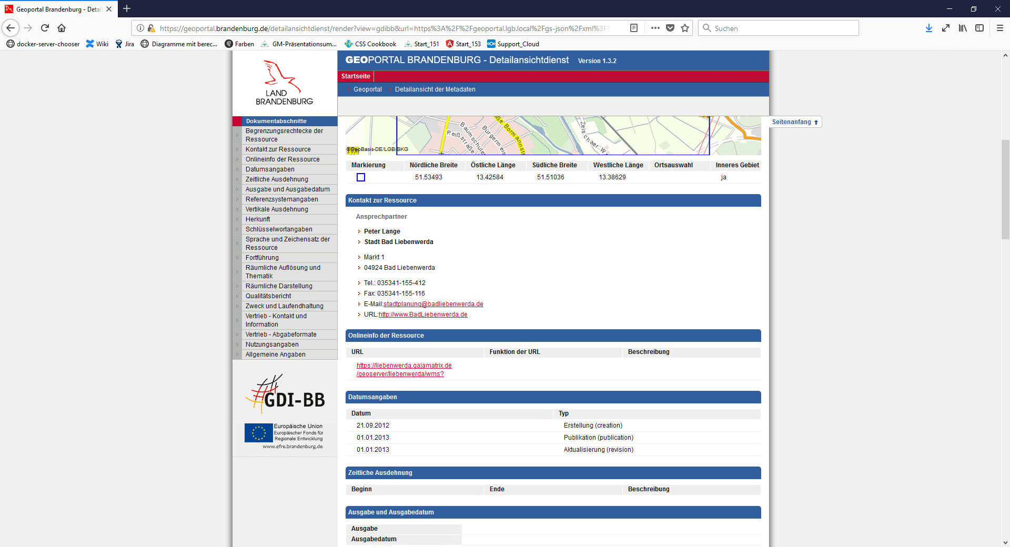Go to the Firefox home page icon

(x=62, y=28)
